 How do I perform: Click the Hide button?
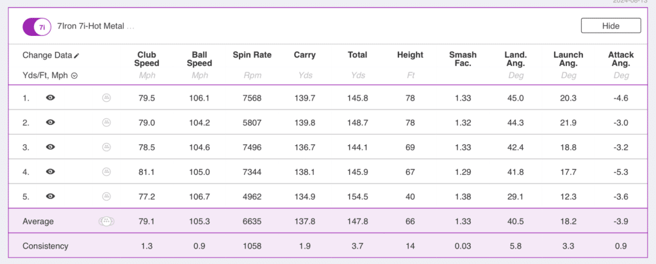611,26
